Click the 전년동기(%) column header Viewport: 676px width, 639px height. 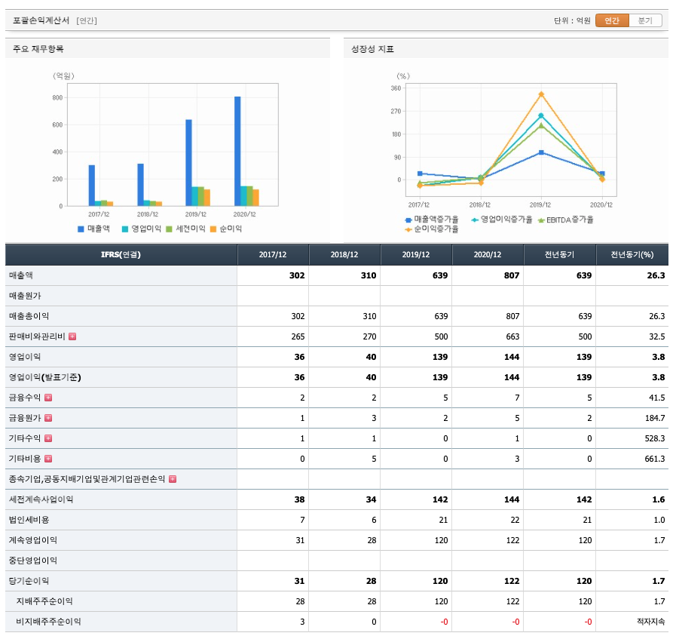coord(632,254)
